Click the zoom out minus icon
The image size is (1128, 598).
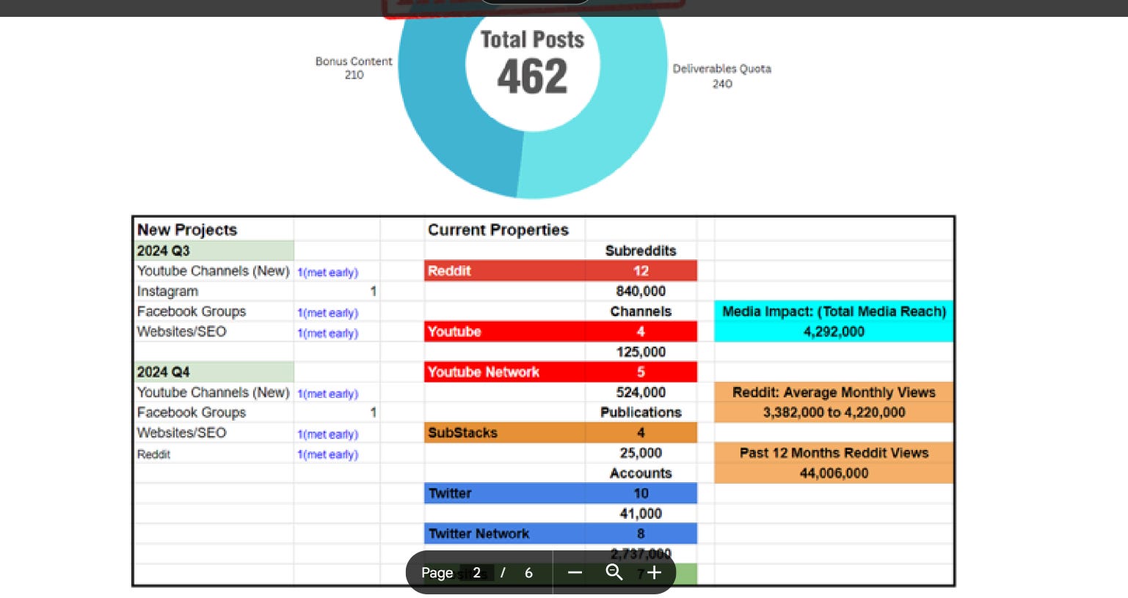[x=575, y=572]
